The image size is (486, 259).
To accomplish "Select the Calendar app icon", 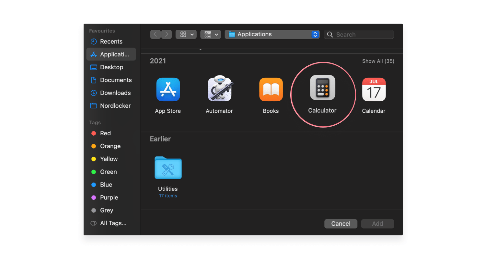I will coord(374,89).
